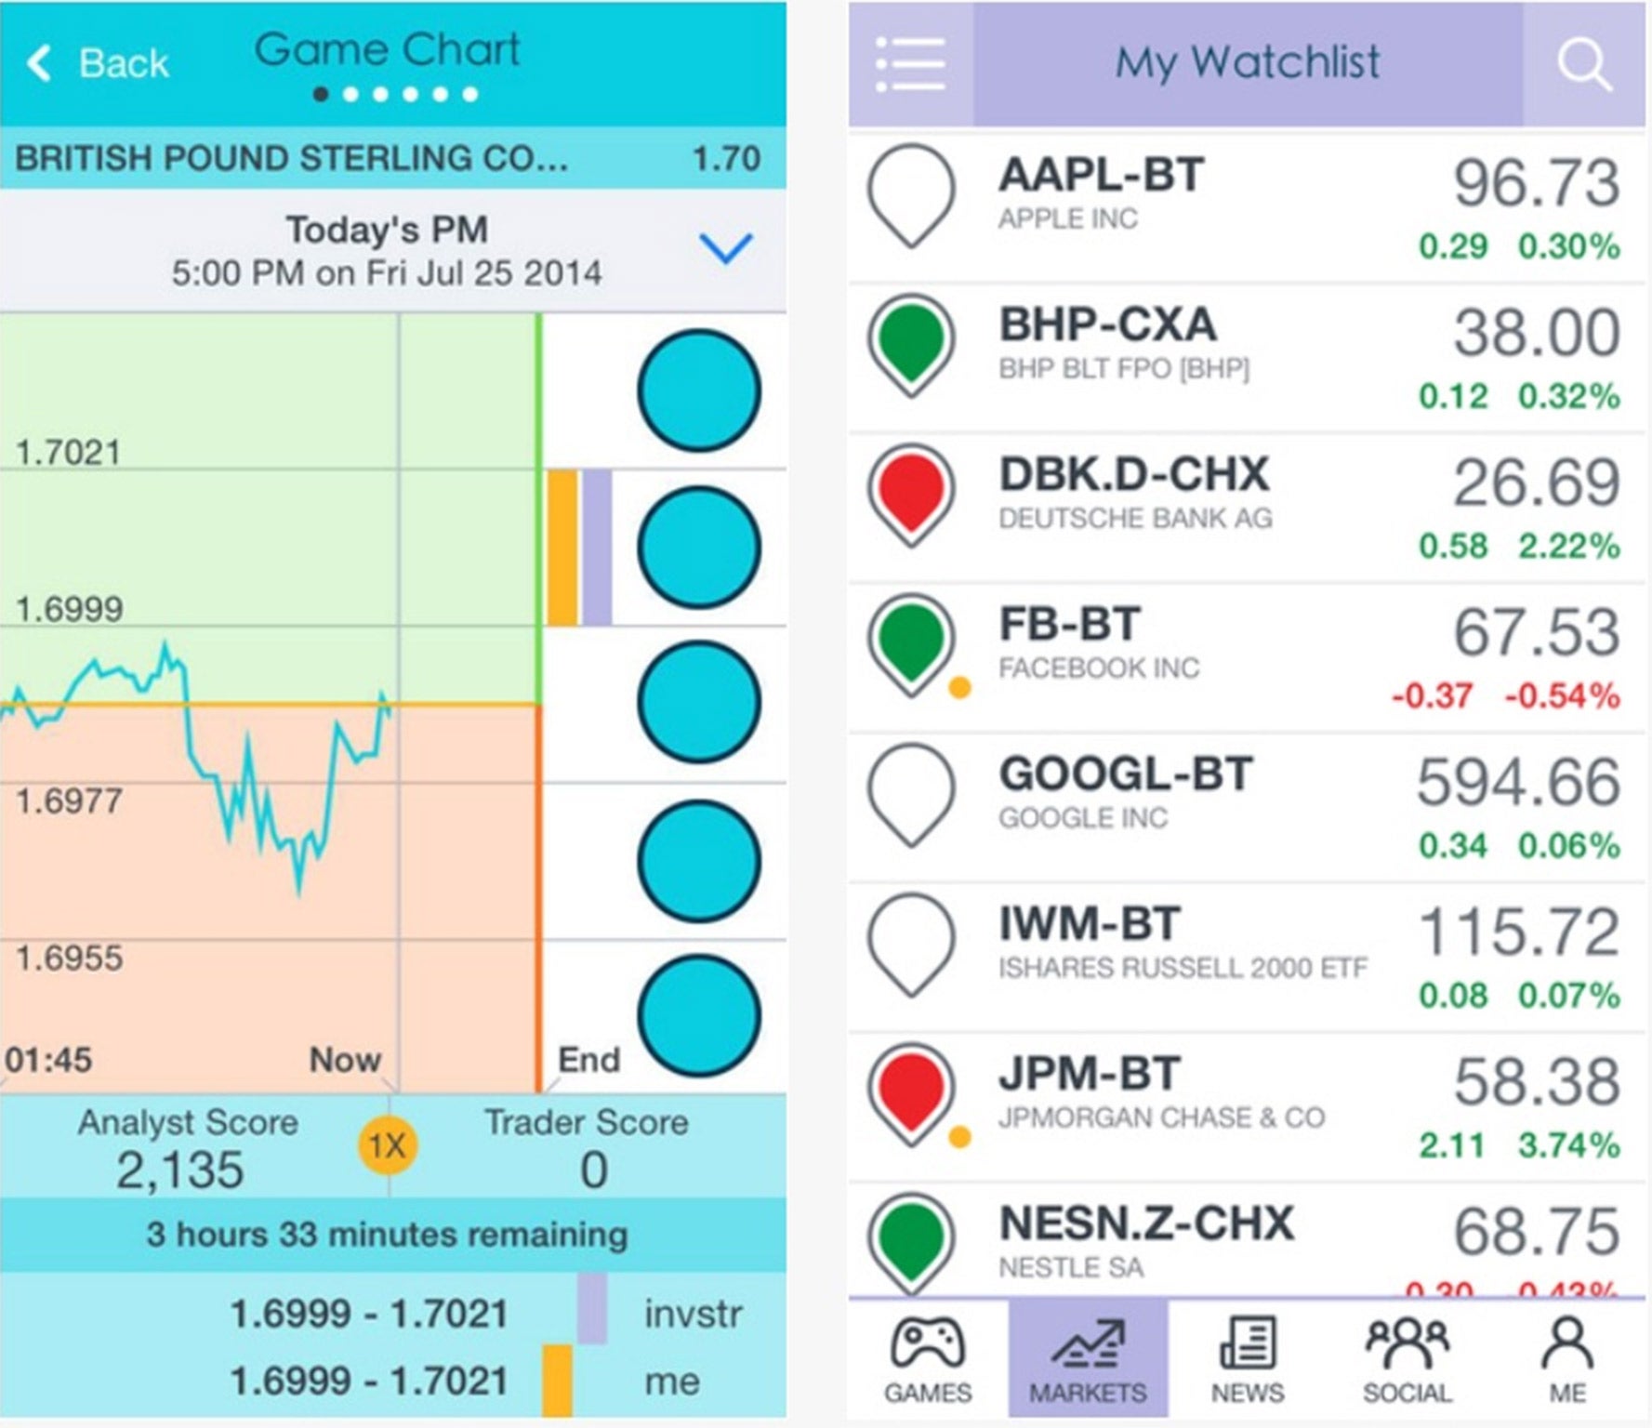
Task: Open the Apple Inc stock row
Action: 1247,209
